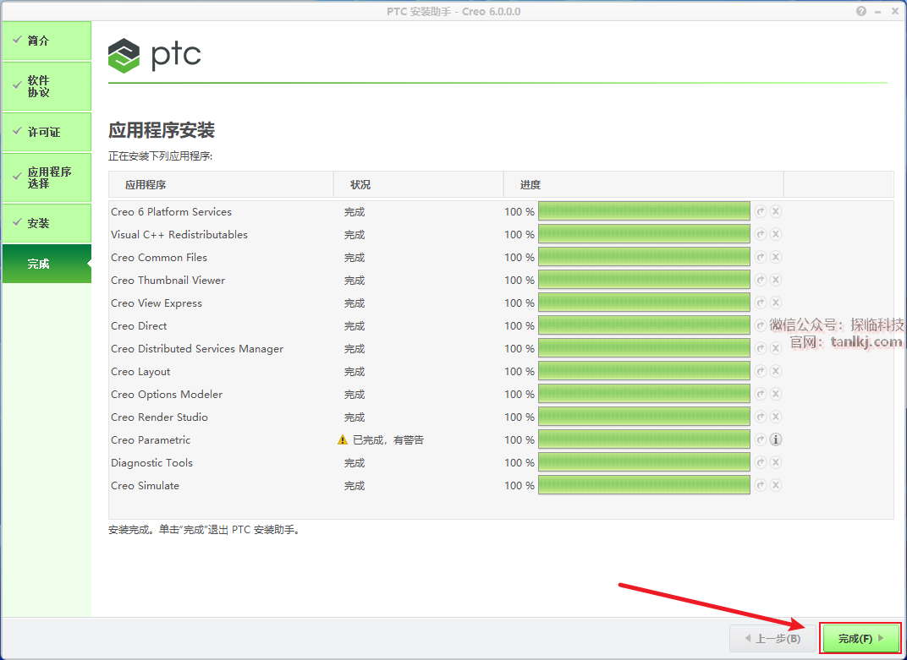Click the cancel X icon for Creo Simulate

coord(776,485)
